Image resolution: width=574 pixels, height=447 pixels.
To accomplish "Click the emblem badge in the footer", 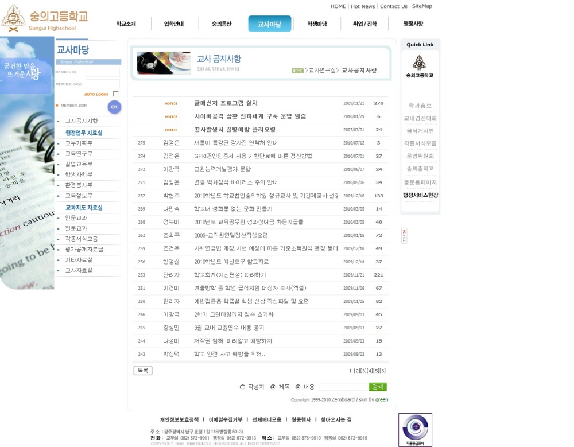I will (415, 429).
